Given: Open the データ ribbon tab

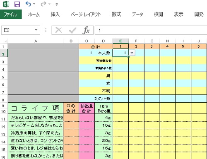Looking at the screenshot, I should [137, 14].
